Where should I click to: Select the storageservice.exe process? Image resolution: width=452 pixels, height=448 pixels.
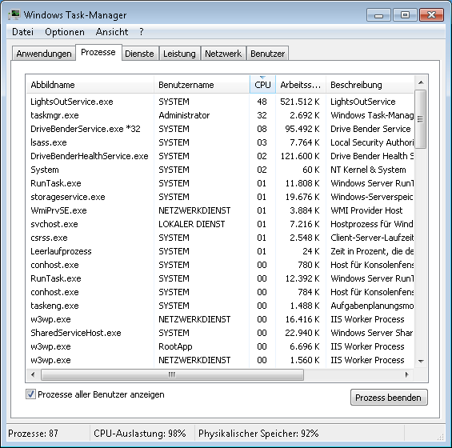point(220,197)
